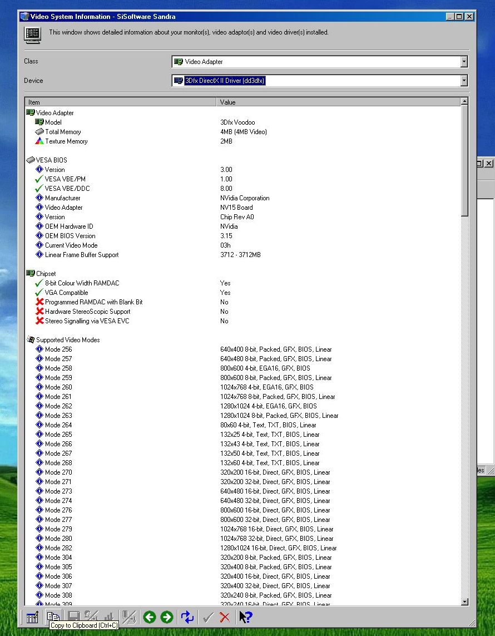Select the Current Video Mode row
The width and height of the screenshot is (495, 636).
point(242,245)
